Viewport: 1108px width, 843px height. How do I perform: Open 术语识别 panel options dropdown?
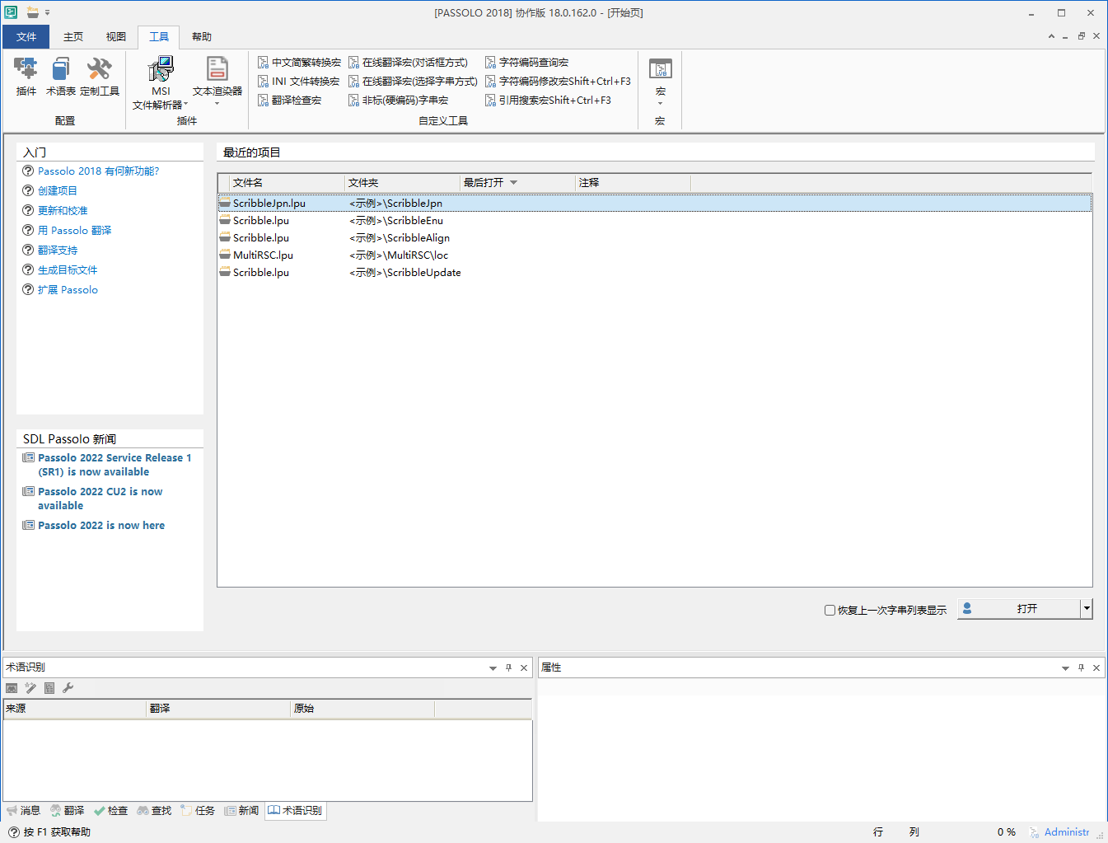click(x=493, y=668)
